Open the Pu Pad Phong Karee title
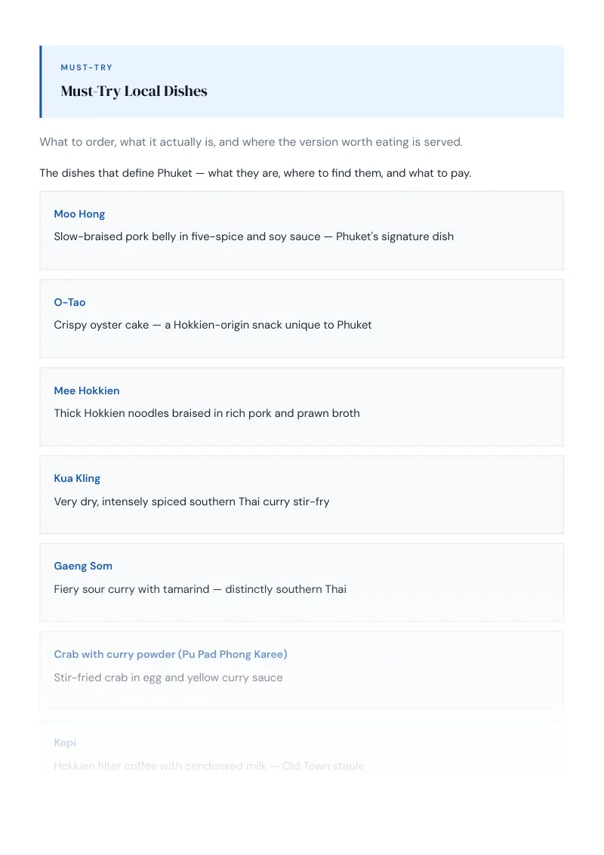 [x=171, y=654]
